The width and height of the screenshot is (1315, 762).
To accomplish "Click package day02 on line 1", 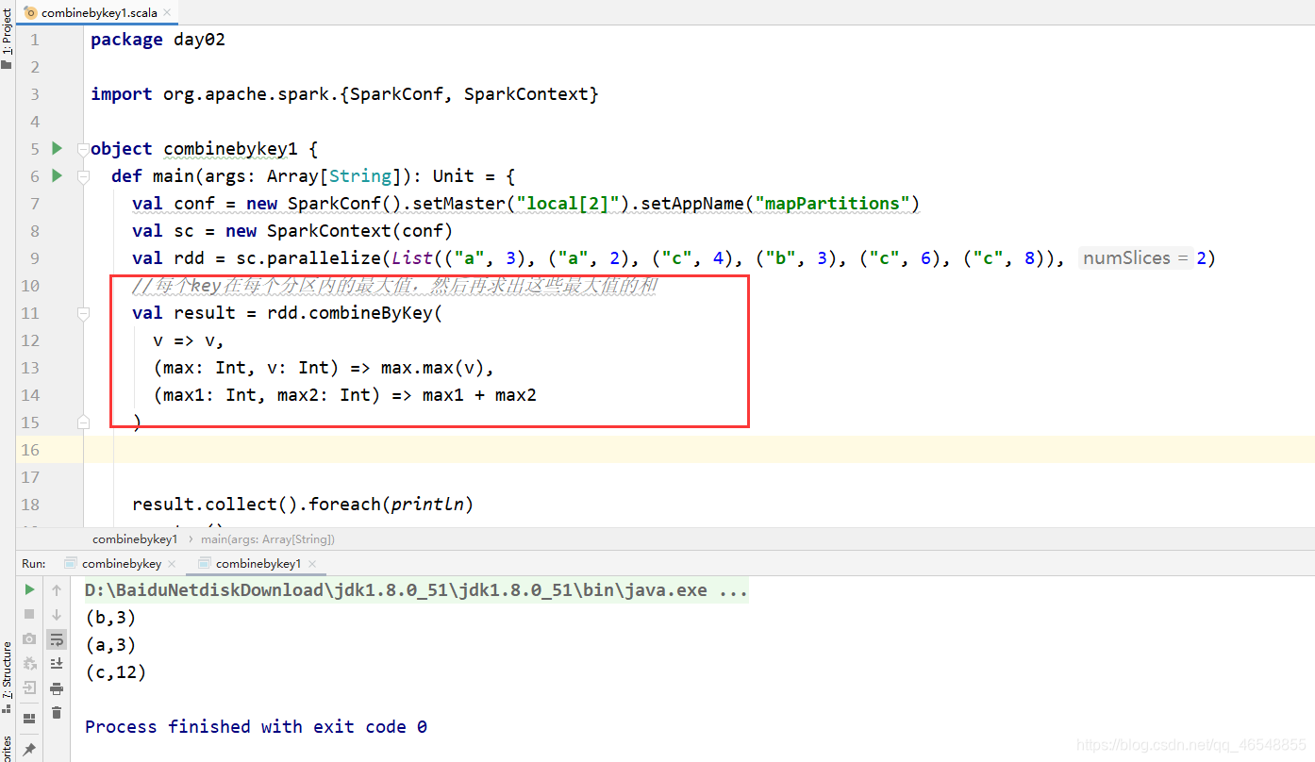I will pos(158,40).
